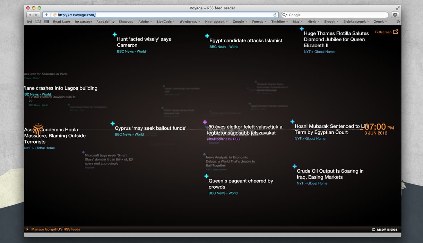Switch Voyage to Fullscreen mode
Image resolution: width=423 pixels, height=243 pixels.
pos(387,32)
